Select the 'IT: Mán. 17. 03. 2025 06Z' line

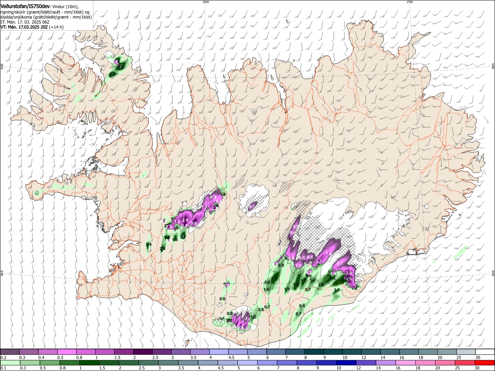pyautogui.click(x=25, y=22)
